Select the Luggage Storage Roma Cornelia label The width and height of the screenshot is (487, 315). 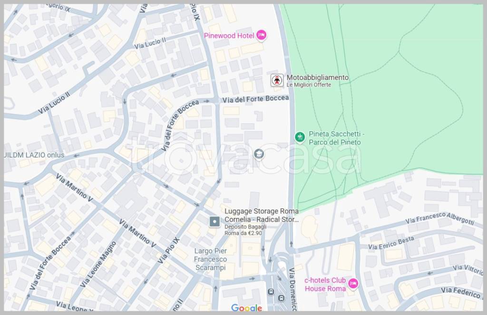[x=262, y=215]
